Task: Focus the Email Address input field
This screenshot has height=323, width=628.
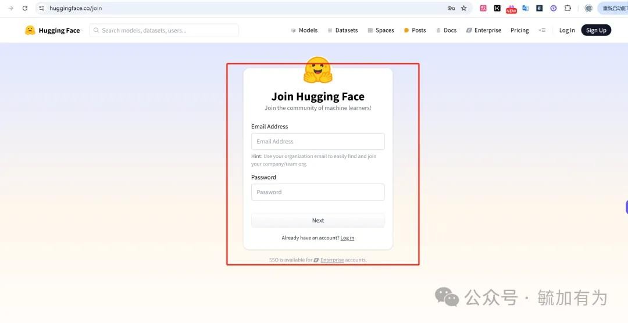Action: point(317,141)
